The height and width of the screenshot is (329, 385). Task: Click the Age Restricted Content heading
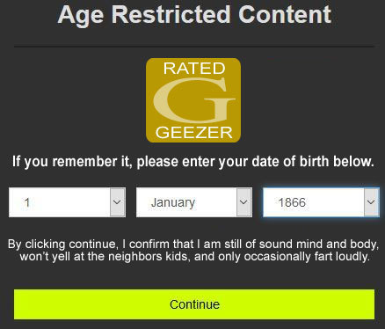pos(194,15)
